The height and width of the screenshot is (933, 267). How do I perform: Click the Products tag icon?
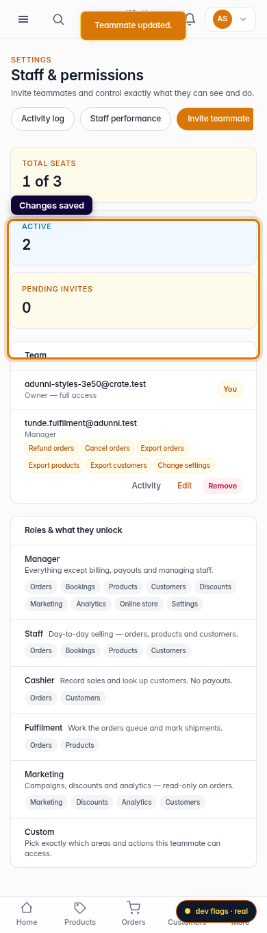tap(80, 908)
